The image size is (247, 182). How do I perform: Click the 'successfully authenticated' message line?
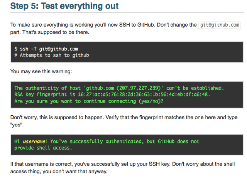coord(107,142)
